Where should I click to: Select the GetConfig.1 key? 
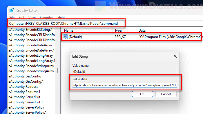pos(26,81)
